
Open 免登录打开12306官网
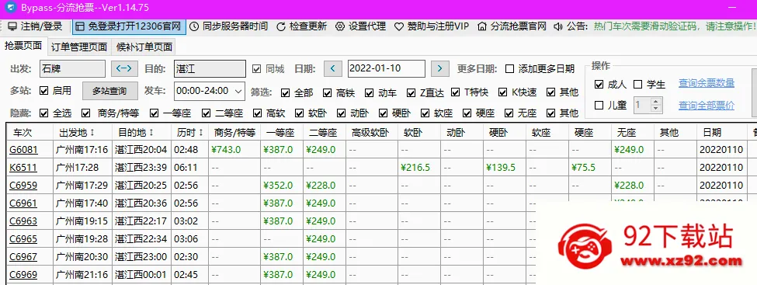pyautogui.click(x=130, y=26)
